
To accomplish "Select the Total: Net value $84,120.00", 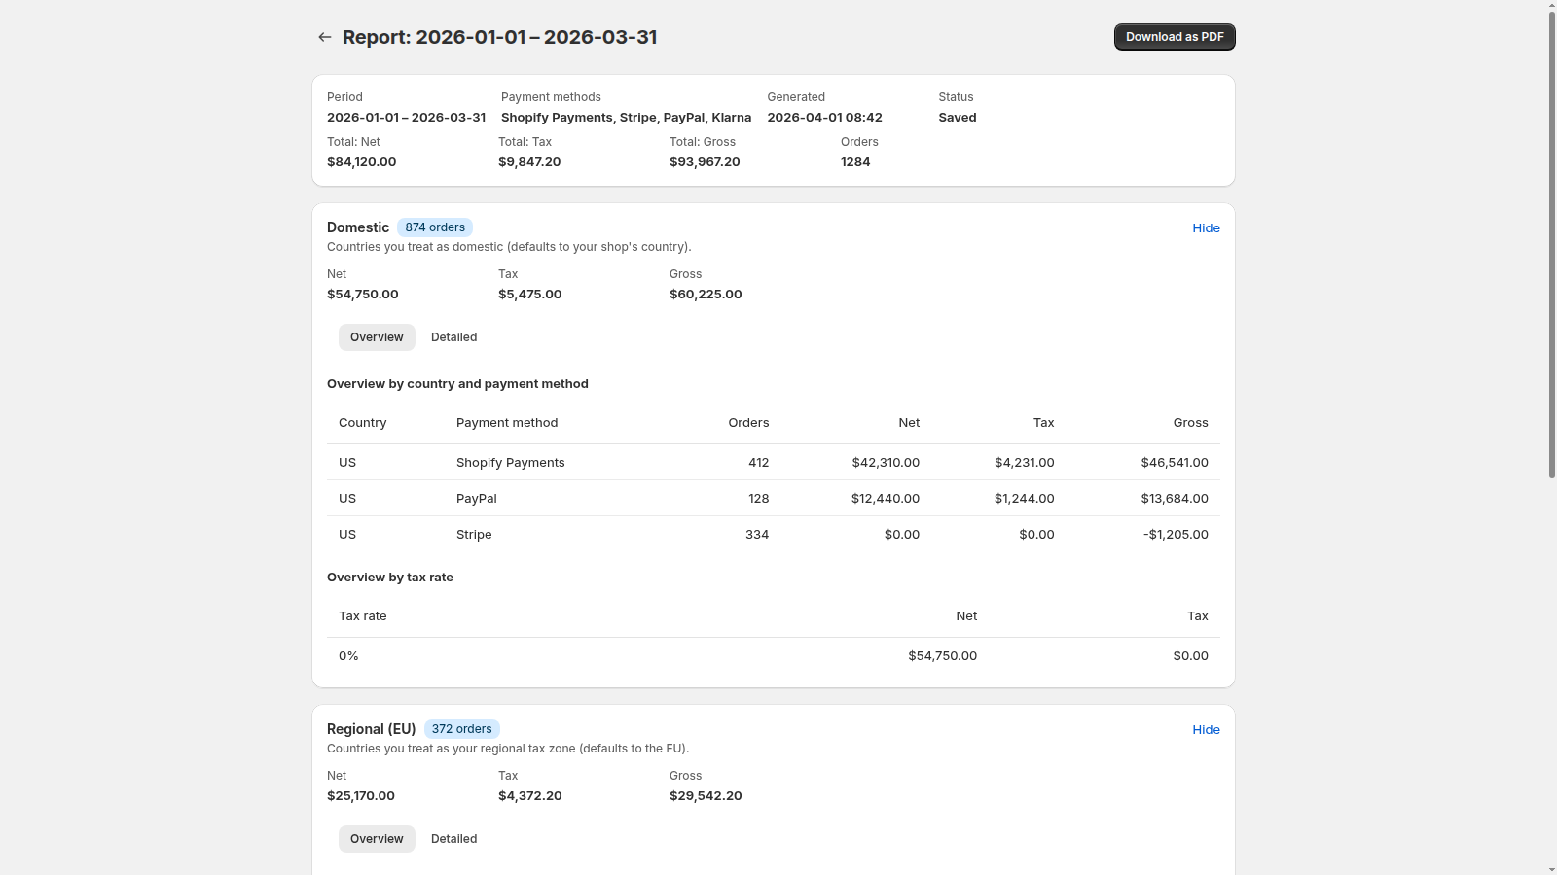I will click(362, 161).
